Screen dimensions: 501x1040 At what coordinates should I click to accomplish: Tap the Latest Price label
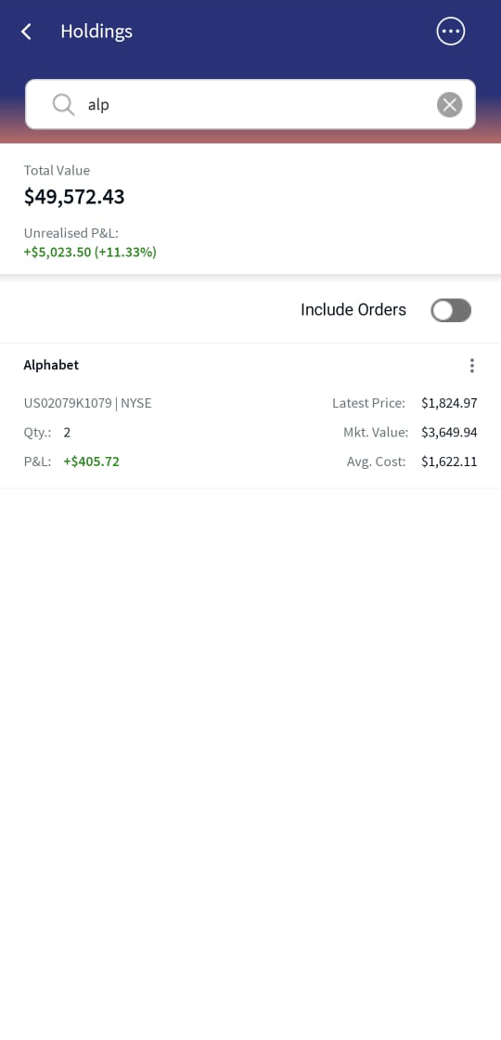click(368, 403)
